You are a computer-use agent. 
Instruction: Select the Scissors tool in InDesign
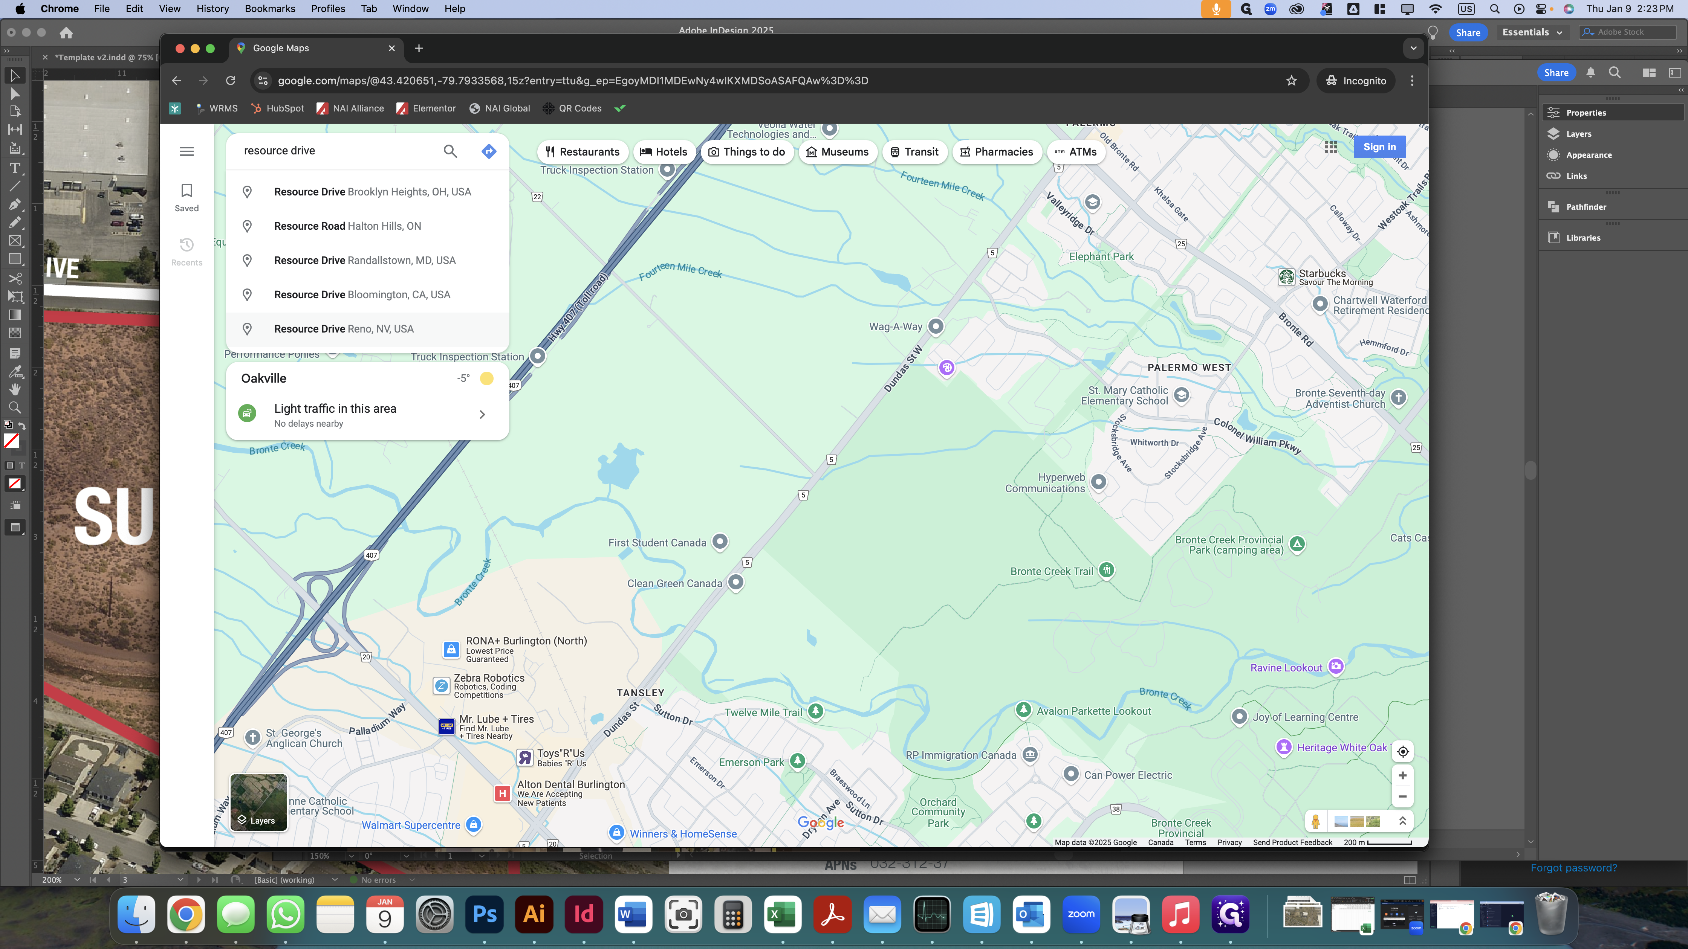(x=14, y=278)
